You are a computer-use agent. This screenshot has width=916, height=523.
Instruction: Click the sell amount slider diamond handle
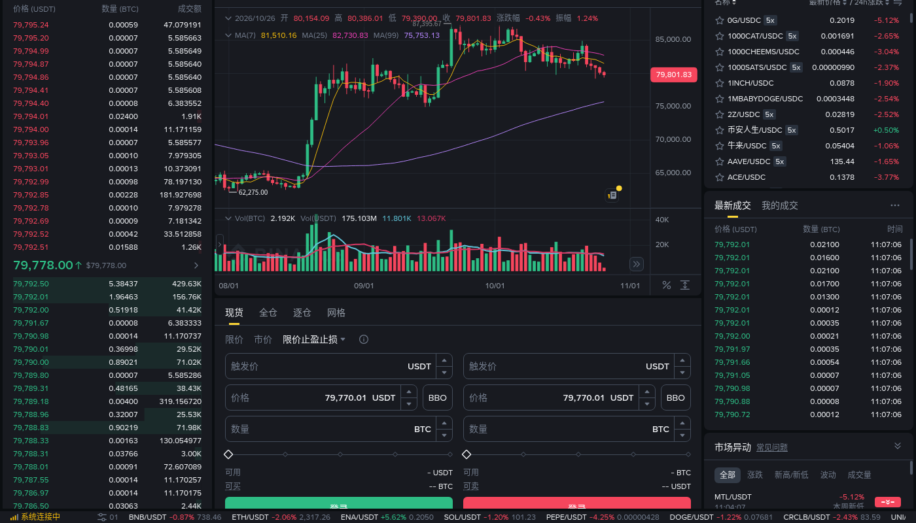[x=467, y=454]
